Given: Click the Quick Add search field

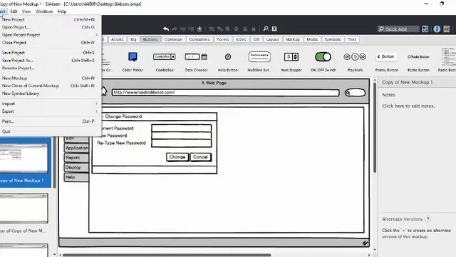Looking at the screenshot, I should pyautogui.click(x=398, y=29).
